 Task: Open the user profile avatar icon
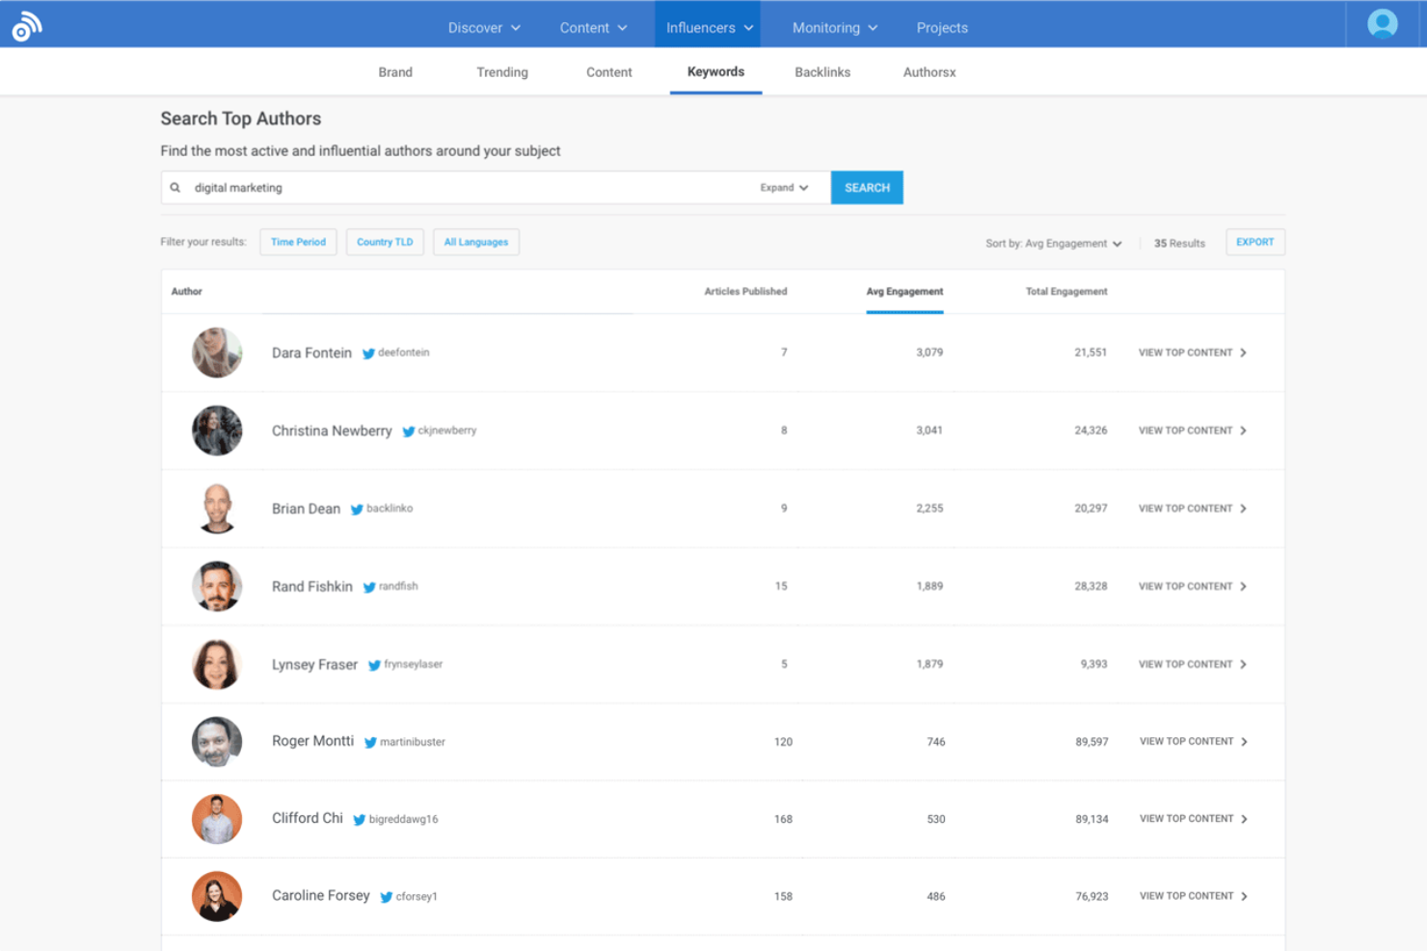(x=1383, y=22)
